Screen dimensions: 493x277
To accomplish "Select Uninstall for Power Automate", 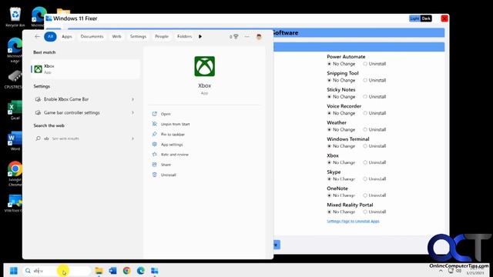I will click(x=374, y=64).
